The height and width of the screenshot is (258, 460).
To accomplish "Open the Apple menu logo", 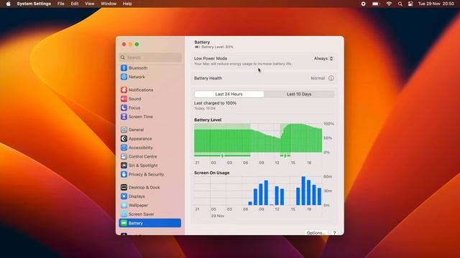I will (x=8, y=4).
